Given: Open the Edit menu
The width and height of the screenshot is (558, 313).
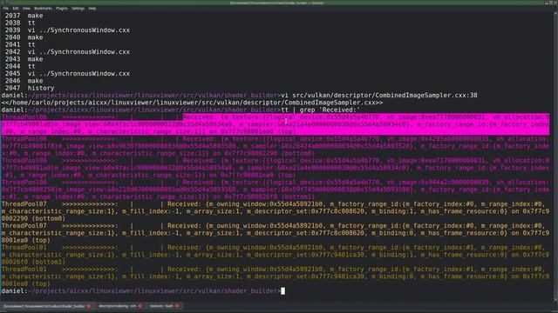Looking at the screenshot, I should tap(16, 8).
